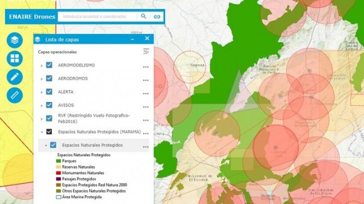364x204 pixels.
Task: Click Espacios Protegidos Red Natura 2000 swatch
Action: [x=59, y=185]
